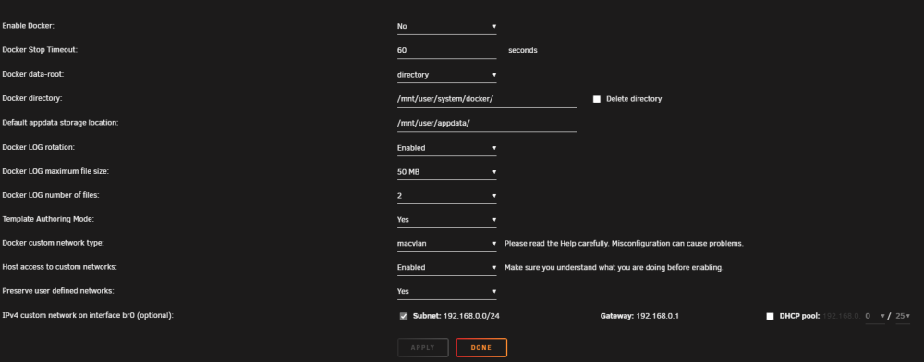Click the 'Docker LOG number of files:' label
Viewport: 924px width, 362px height.
(x=52, y=195)
